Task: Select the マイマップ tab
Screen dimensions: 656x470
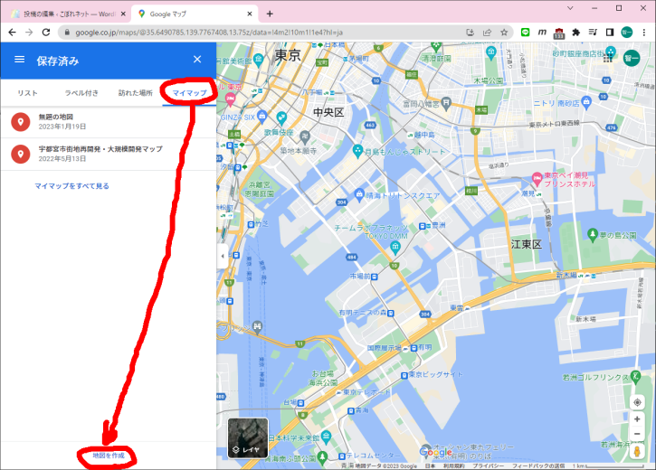Action: click(x=189, y=93)
